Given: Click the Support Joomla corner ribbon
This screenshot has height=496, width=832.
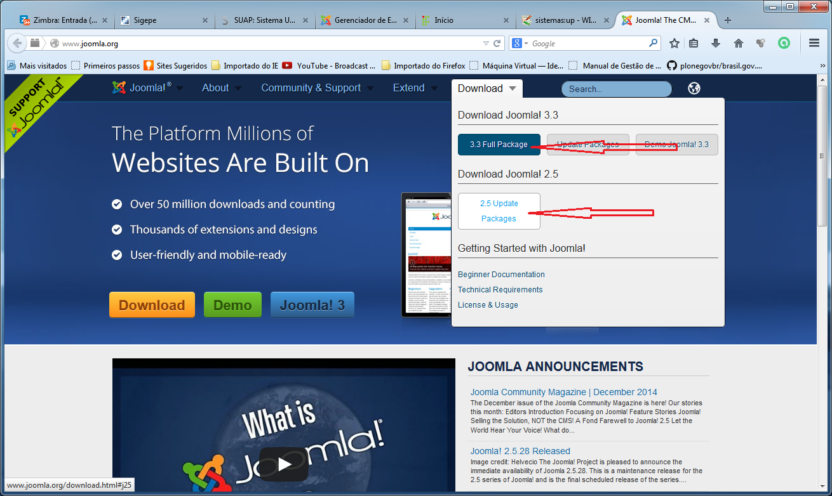Looking at the screenshot, I should 37,108.
